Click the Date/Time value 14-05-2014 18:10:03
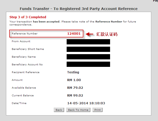The image size is (158, 121). pos(86,103)
